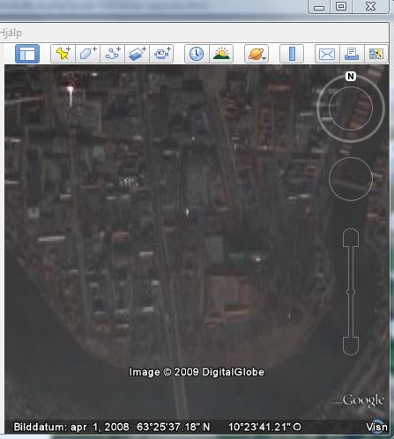Toggle sunlight across the landscape
This screenshot has width=394, height=439.
221,54
